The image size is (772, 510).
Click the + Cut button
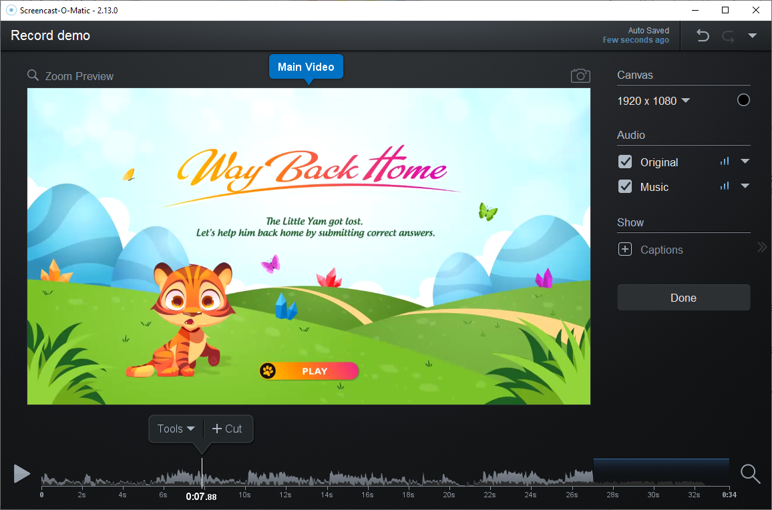click(227, 429)
